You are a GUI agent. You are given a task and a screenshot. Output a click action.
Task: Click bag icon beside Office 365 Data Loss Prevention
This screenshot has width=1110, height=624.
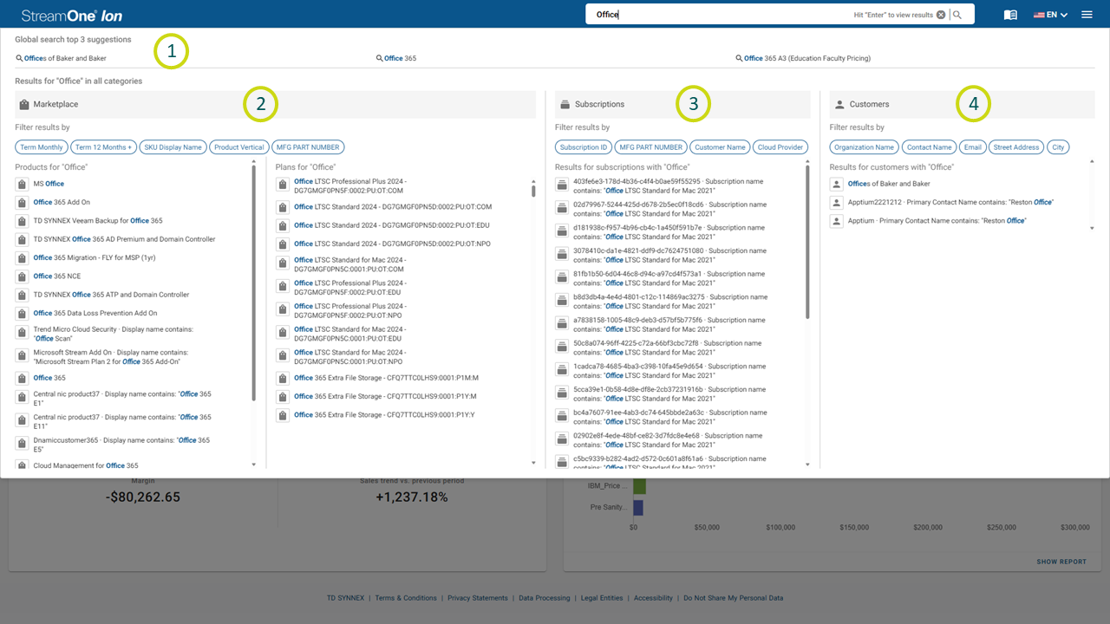[x=22, y=313]
